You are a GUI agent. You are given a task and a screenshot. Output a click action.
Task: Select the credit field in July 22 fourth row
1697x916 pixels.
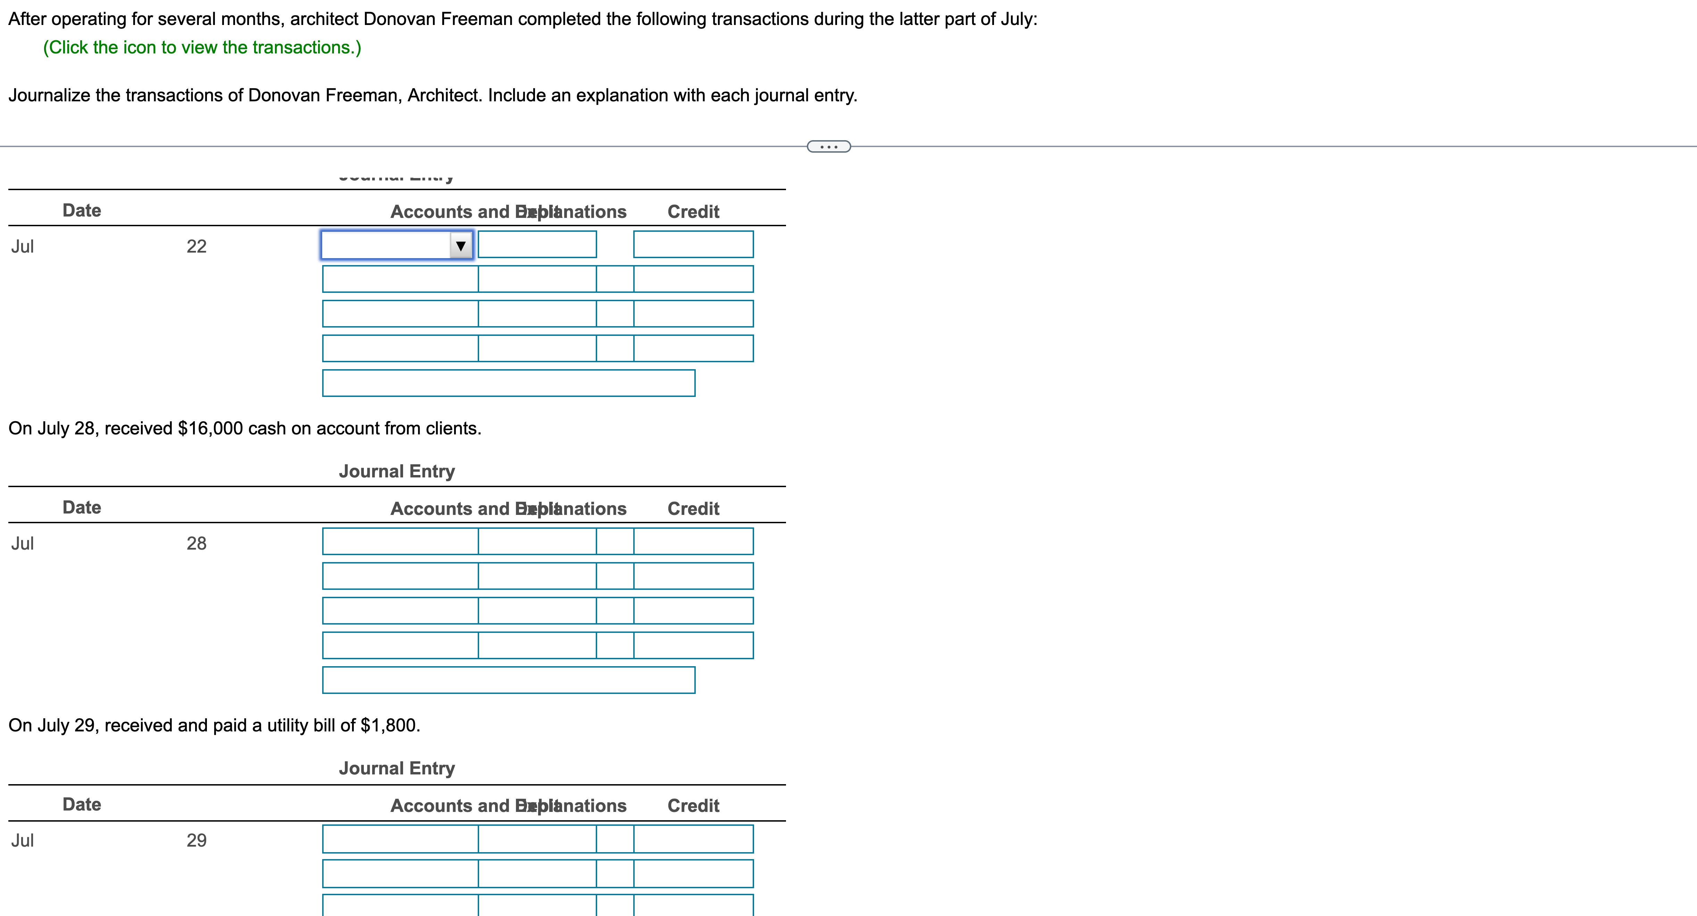click(693, 348)
